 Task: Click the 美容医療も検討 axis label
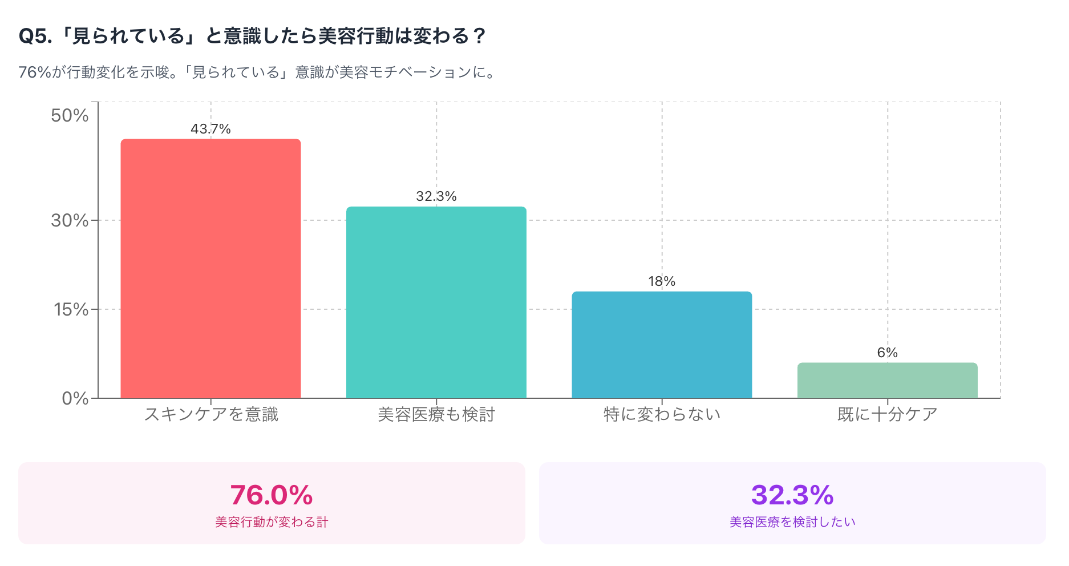[x=436, y=414]
